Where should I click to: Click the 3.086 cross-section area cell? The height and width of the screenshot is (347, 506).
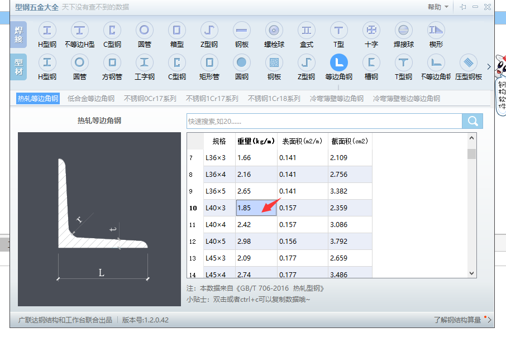(350, 225)
